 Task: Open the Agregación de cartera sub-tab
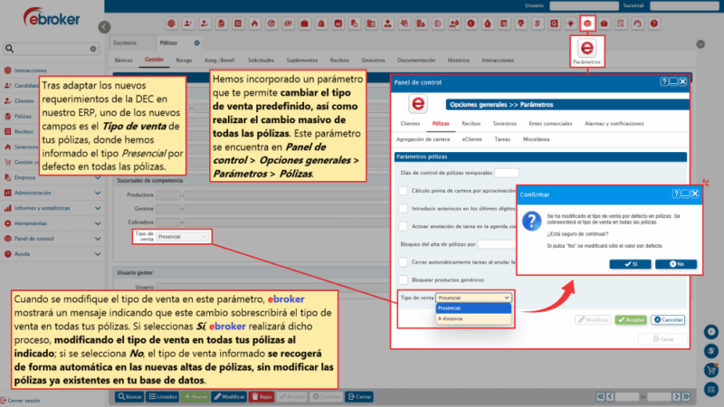(x=423, y=139)
